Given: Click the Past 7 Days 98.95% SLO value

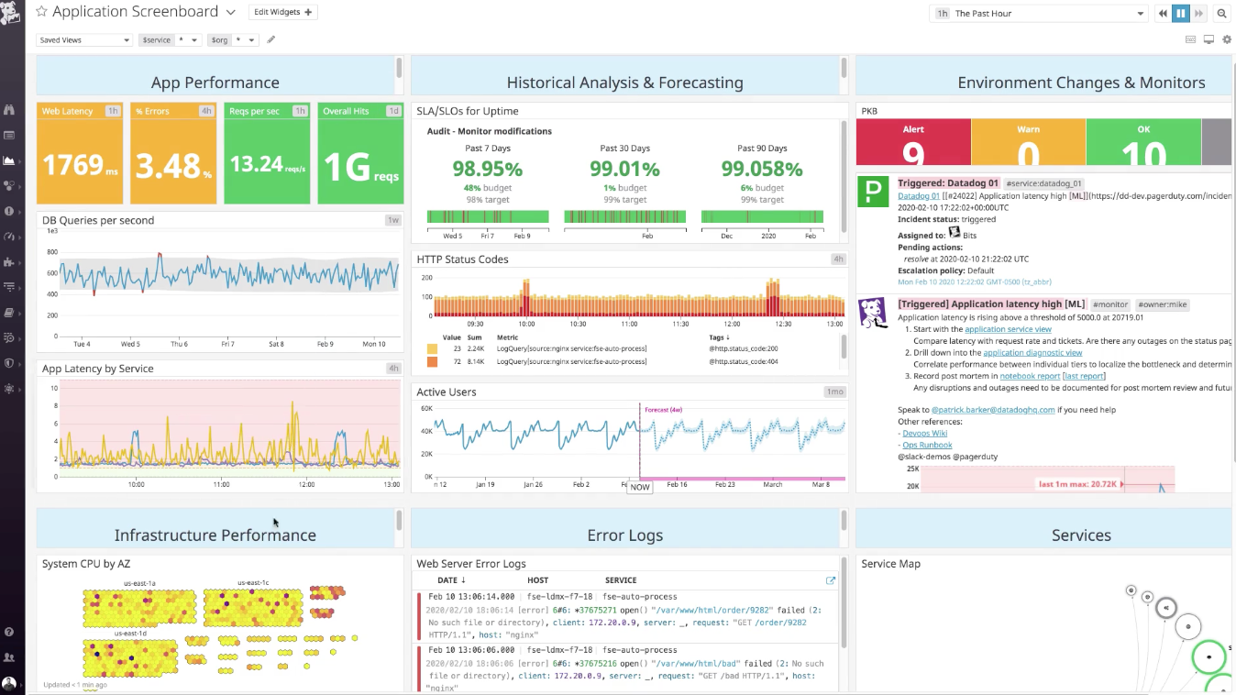Looking at the screenshot, I should tap(487, 169).
